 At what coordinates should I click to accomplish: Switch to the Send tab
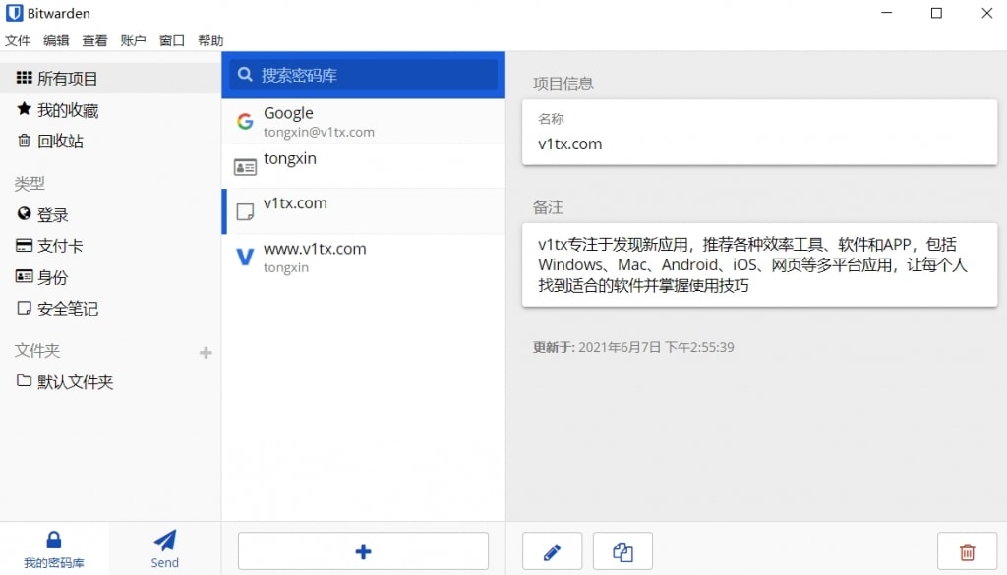point(165,549)
